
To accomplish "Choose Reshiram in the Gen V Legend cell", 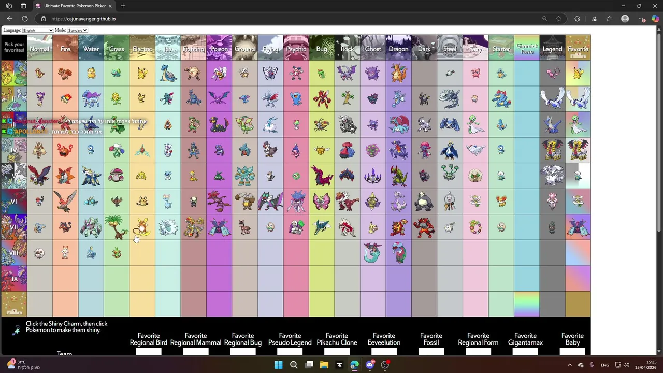I will tap(552, 176).
